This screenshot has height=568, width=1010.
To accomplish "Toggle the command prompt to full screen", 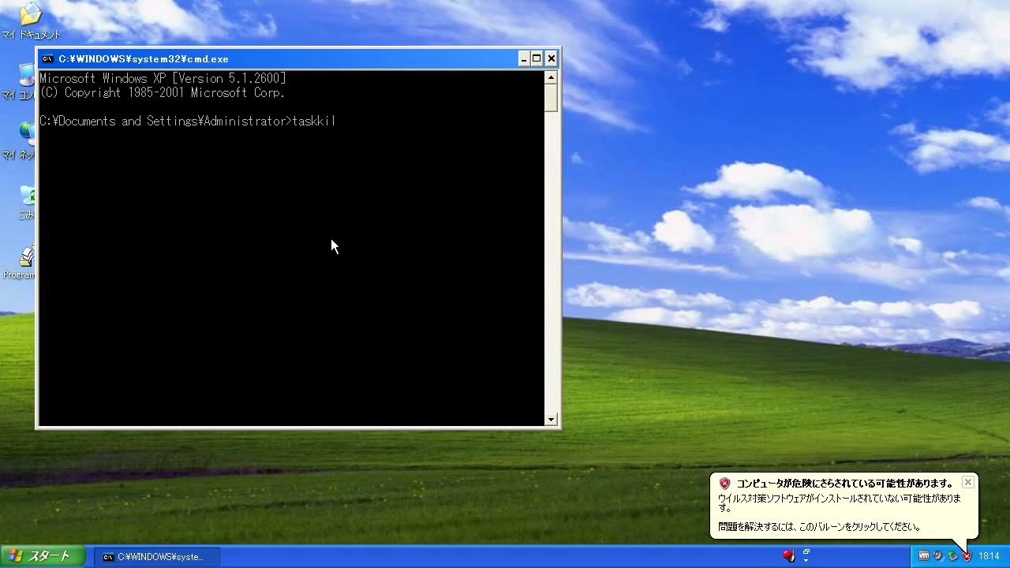I will 537,58.
